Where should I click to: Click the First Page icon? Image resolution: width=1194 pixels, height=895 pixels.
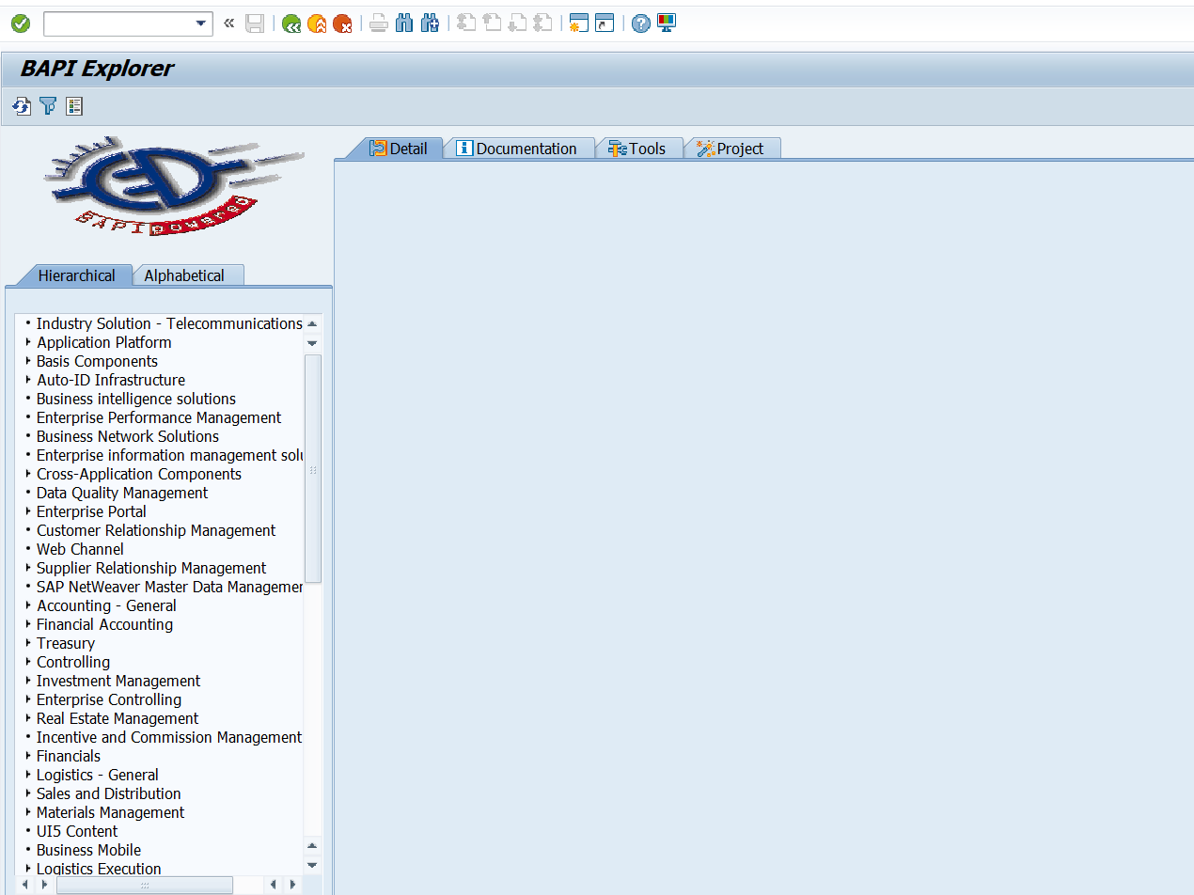pyautogui.click(x=466, y=24)
